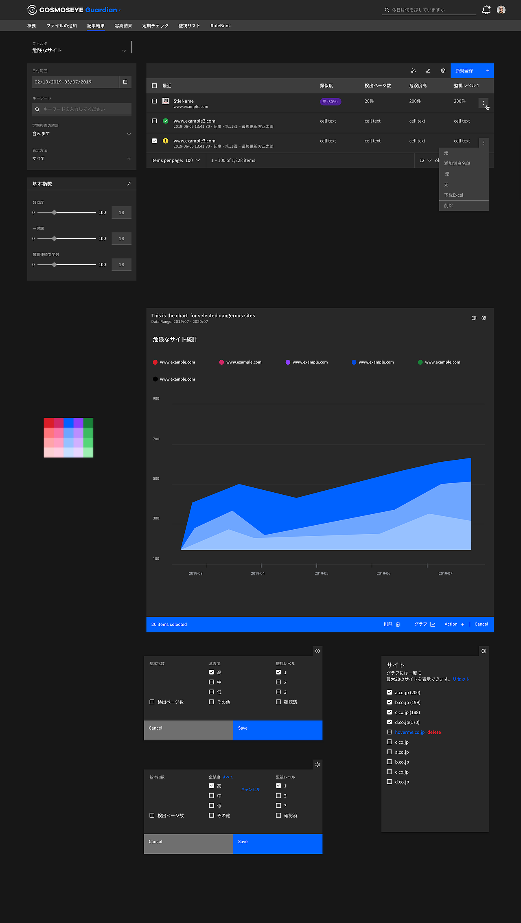Click Save in the first filter panel

tap(278, 730)
